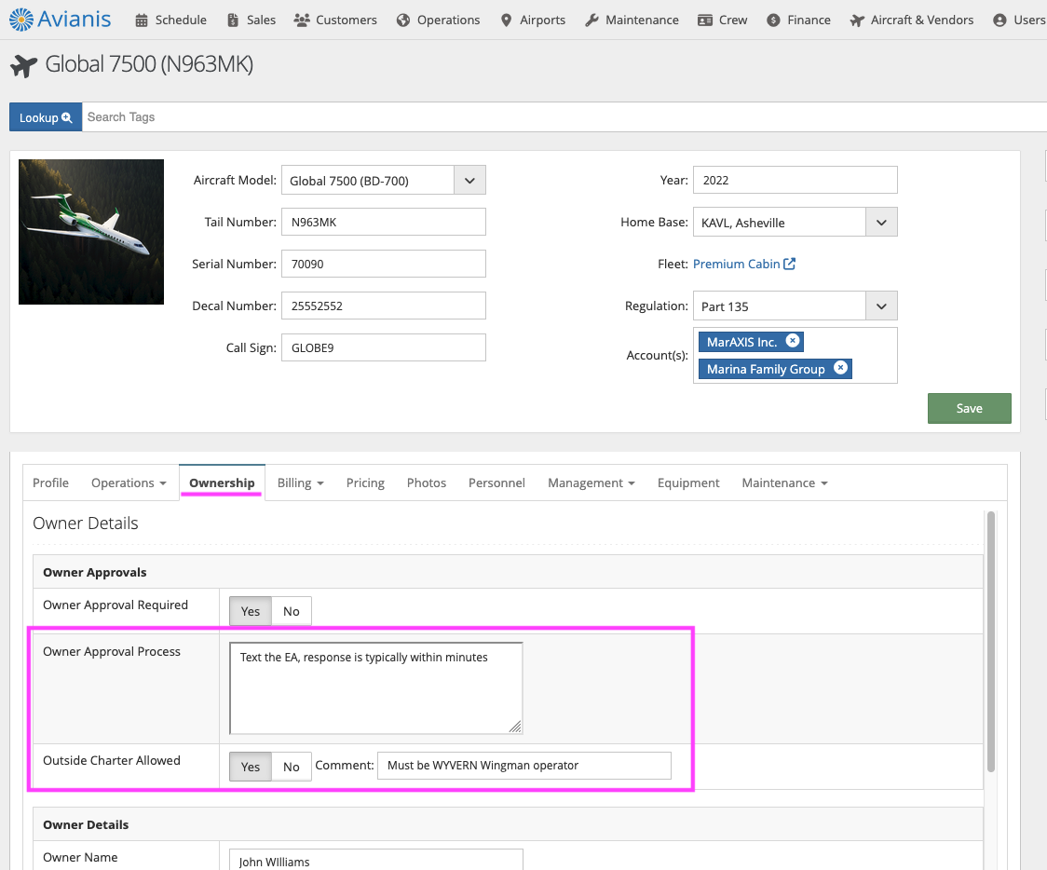1047x870 pixels.
Task: Click the Users profile icon
Action: click(x=999, y=20)
